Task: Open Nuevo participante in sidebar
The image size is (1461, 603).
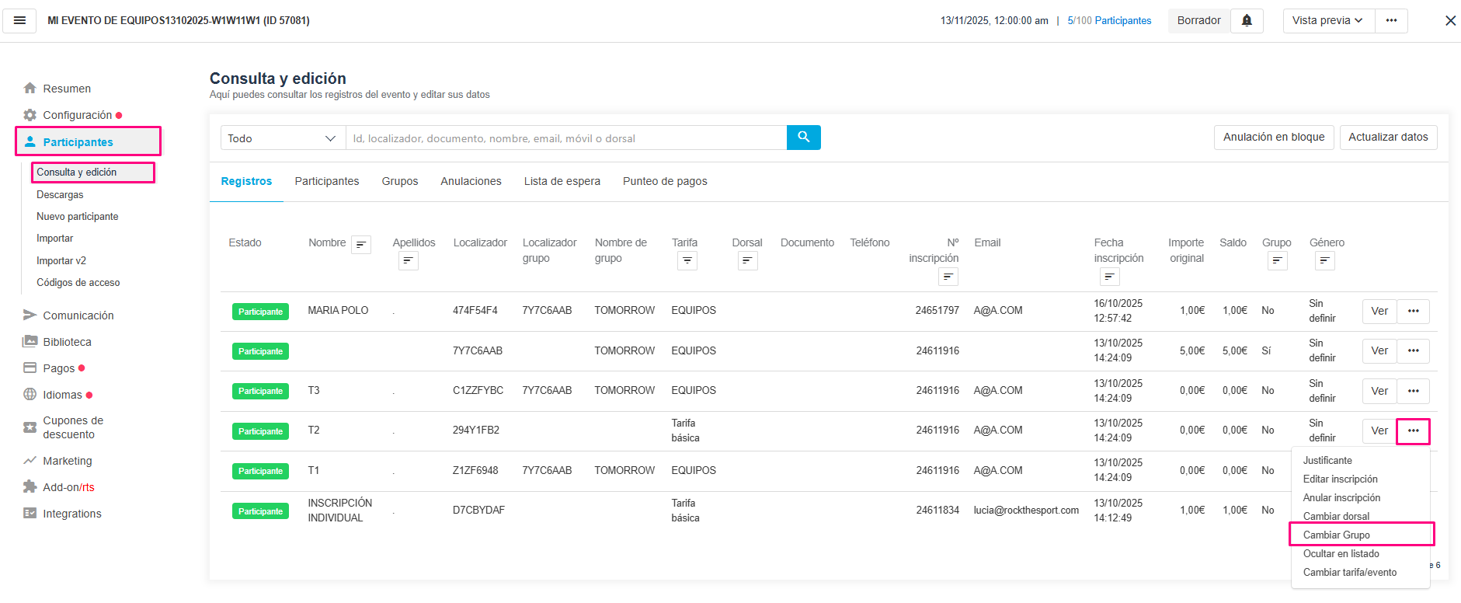Action: click(77, 217)
